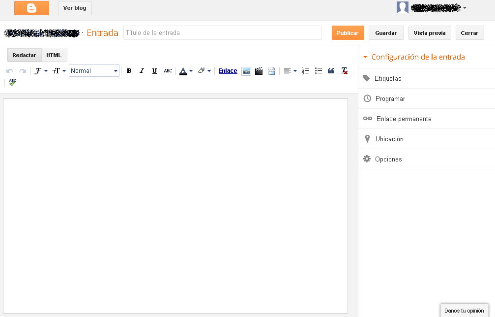Screen dimensions: 495x317
Task: Insert an image into the post
Action: pos(246,71)
